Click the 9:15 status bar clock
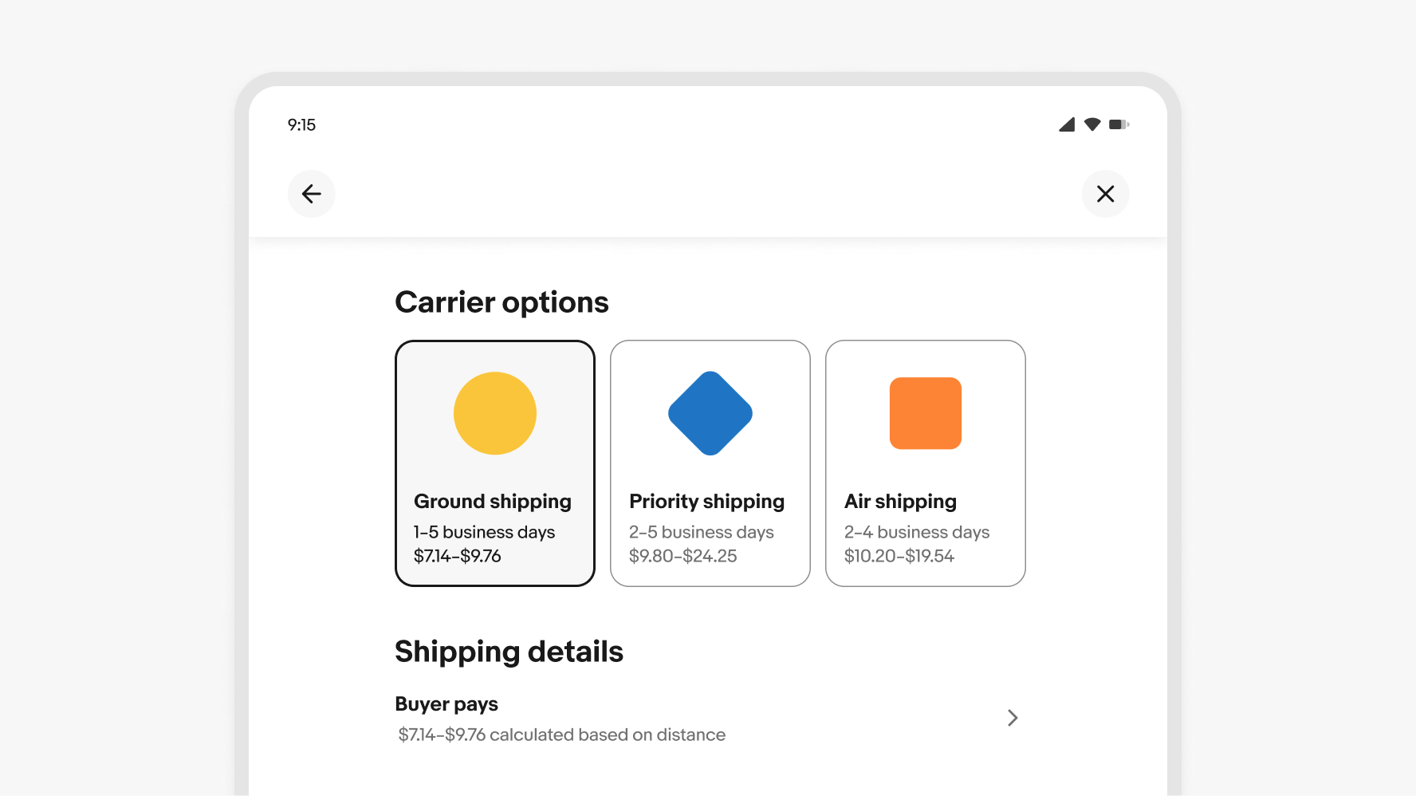This screenshot has height=796, width=1416. pos(301,125)
